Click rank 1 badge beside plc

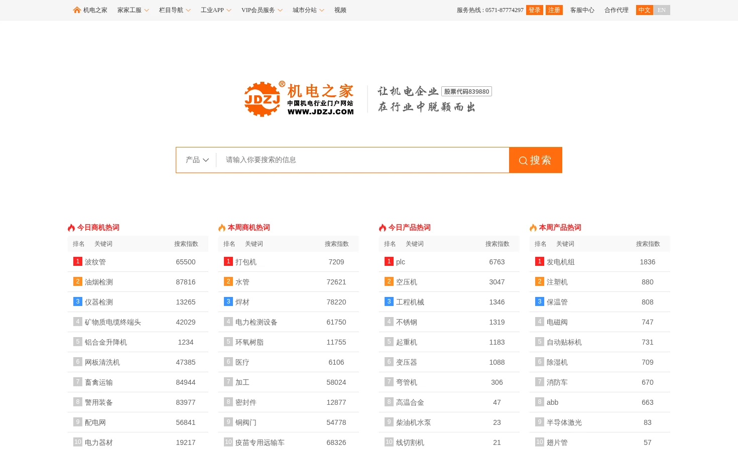coord(389,261)
